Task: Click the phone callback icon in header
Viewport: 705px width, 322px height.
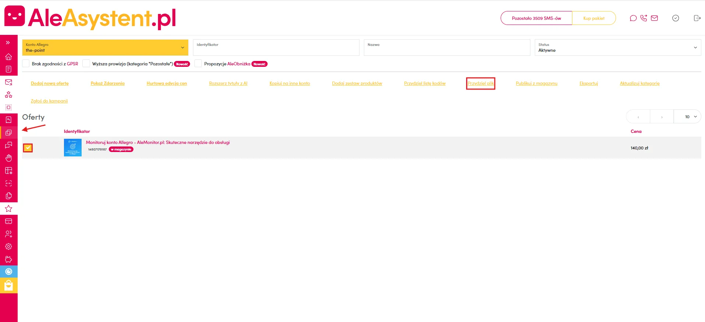Action: click(x=644, y=18)
